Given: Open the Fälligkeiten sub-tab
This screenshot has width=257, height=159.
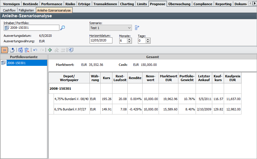Looking at the screenshot, I should (x=26, y=10).
